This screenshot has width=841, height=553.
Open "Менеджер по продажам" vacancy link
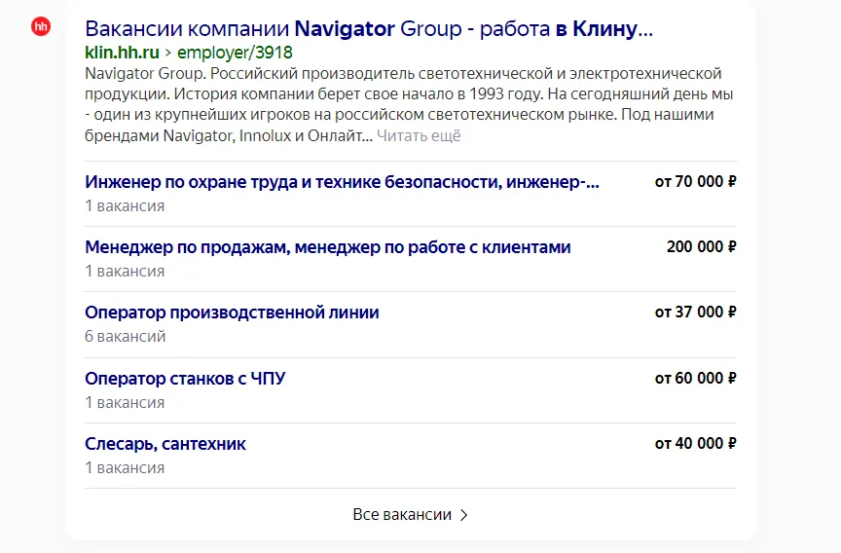(327, 247)
